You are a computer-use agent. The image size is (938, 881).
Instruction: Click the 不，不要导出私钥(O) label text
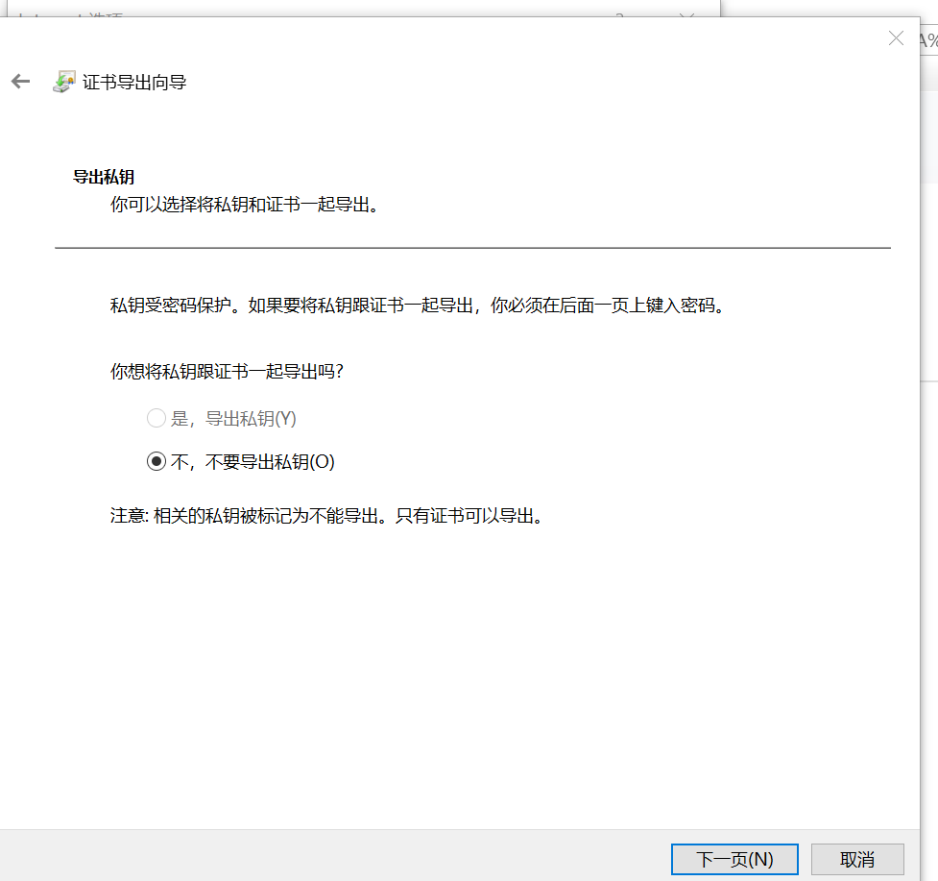click(x=253, y=462)
